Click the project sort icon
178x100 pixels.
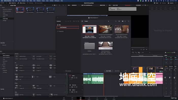116,21
